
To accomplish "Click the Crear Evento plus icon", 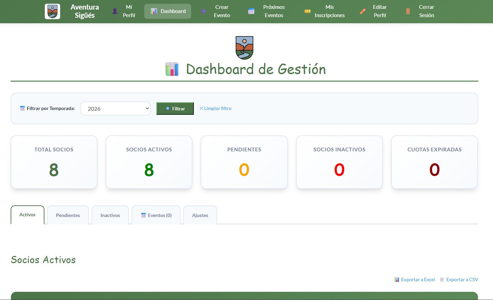I will 204,11.
